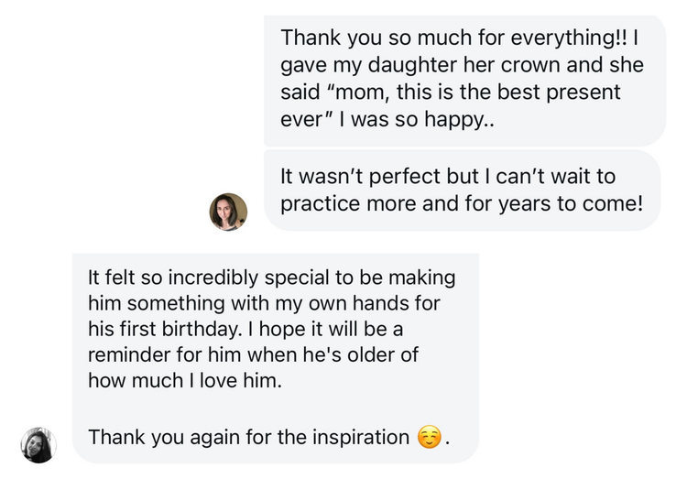
Task: Click the avatar beside "It wasn't perfect" message
Action: 229,212
